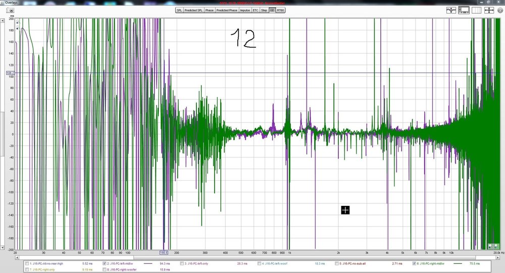
Task: Enable the J16-PC-no-sub-all trace checkbox
Action: [336, 263]
